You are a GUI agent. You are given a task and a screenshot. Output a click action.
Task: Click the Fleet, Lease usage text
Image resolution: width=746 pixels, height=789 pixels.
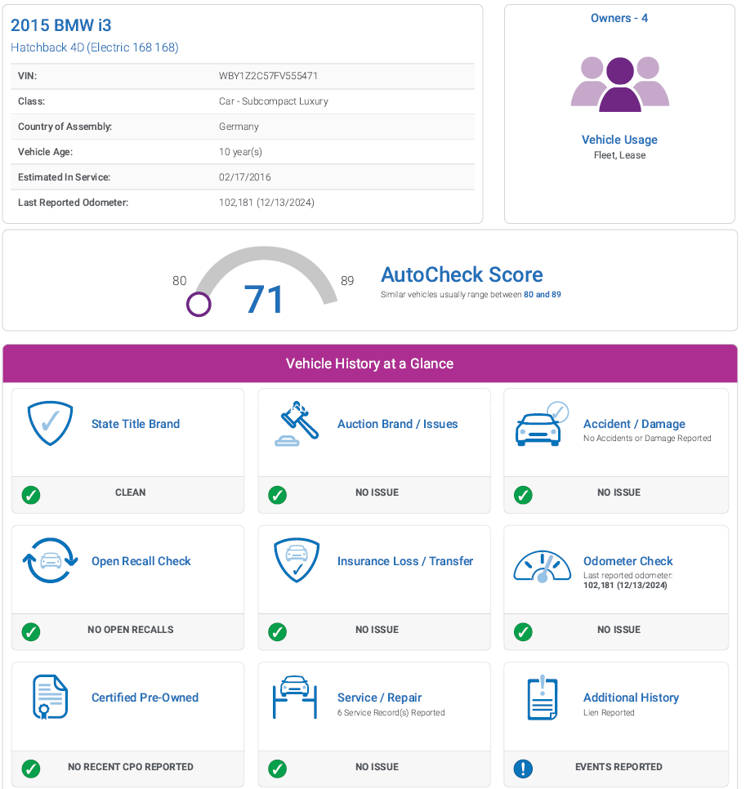point(619,155)
